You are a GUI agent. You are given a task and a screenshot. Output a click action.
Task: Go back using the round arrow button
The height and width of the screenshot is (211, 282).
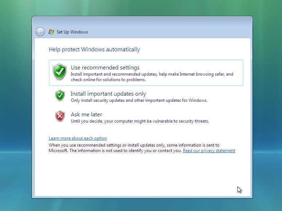pos(40,32)
